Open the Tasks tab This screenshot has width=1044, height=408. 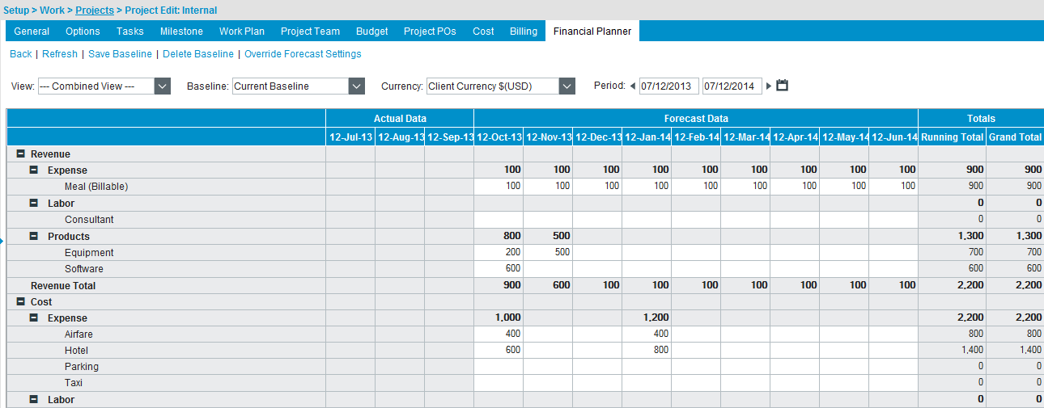pyautogui.click(x=129, y=31)
